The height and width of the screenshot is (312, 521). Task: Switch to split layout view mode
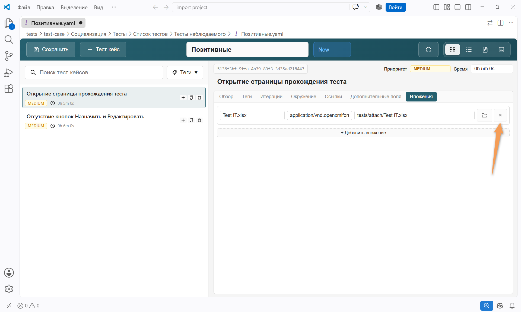coord(453,50)
